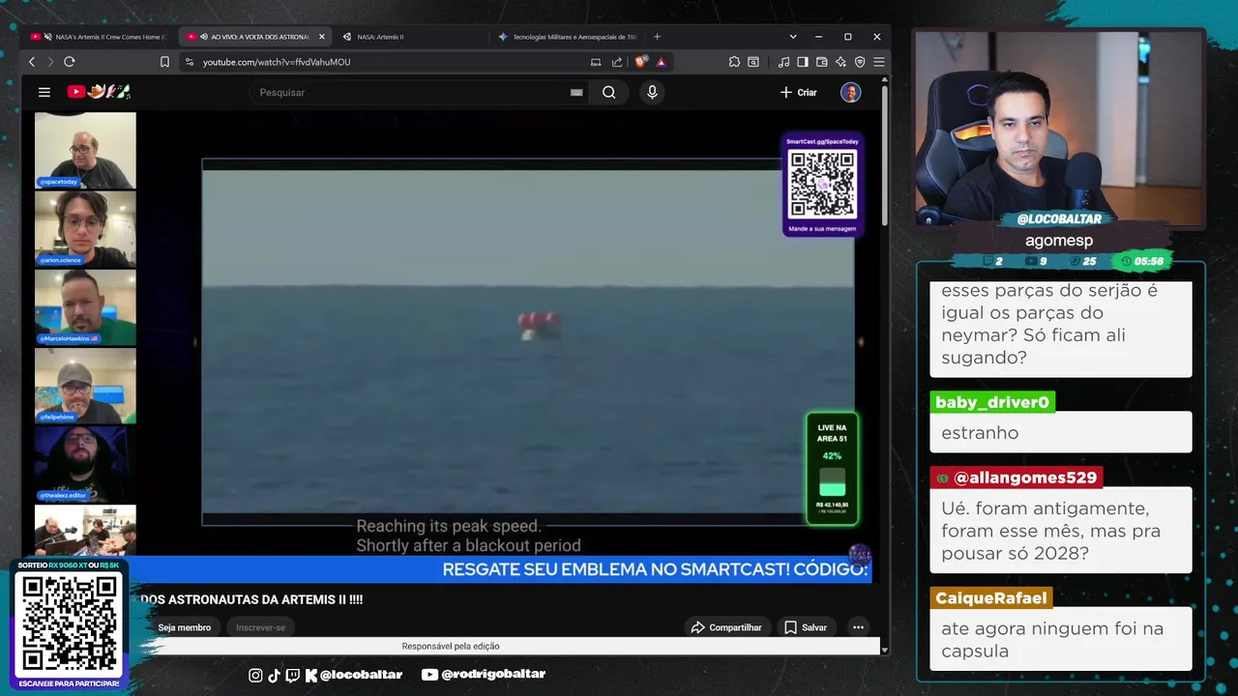Click the LIVE NA AREA 51 progress meter
Viewport: 1238px width, 696px height.
tap(832, 469)
